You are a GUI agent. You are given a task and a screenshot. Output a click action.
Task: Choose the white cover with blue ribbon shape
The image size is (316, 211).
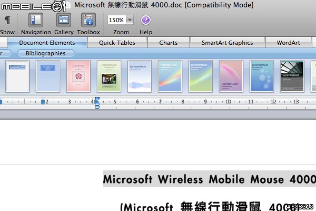point(140,76)
